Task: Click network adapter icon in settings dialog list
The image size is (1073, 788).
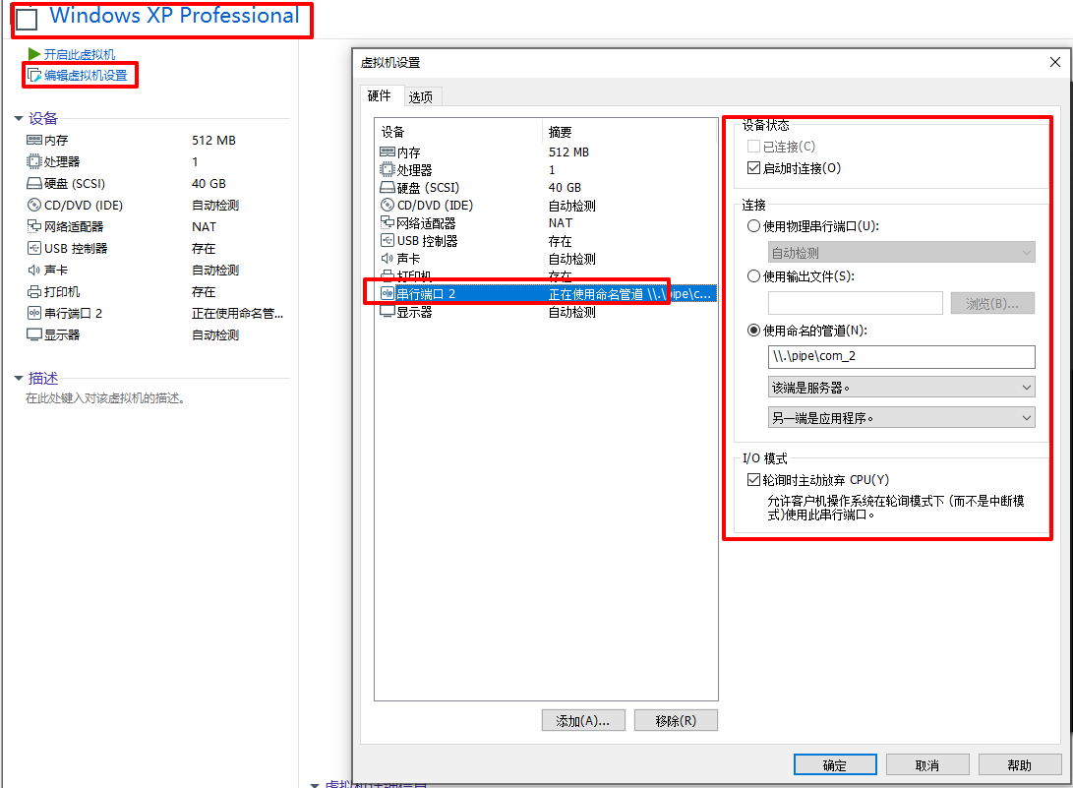Action: point(387,222)
